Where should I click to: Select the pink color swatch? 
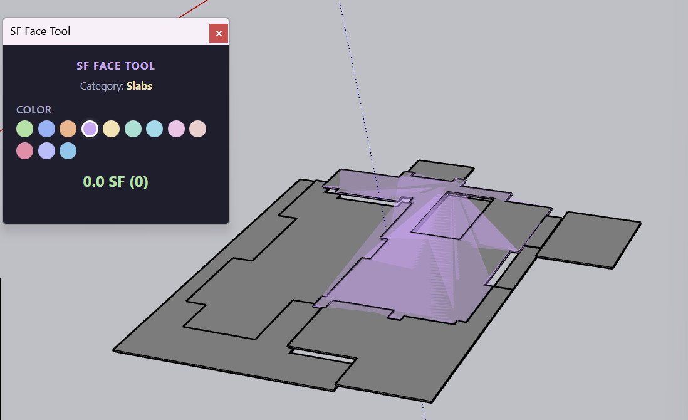click(176, 129)
